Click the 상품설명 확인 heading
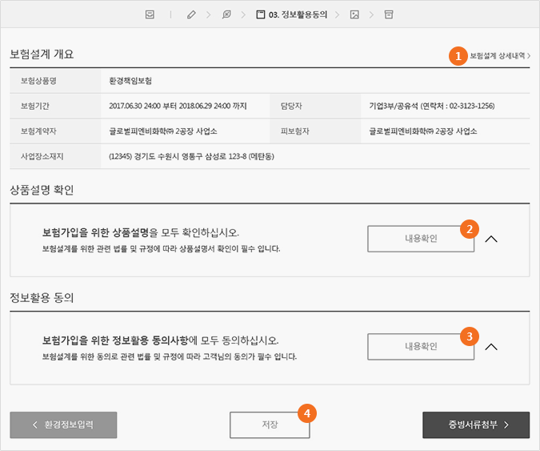The width and height of the screenshot is (540, 451). pos(42,190)
